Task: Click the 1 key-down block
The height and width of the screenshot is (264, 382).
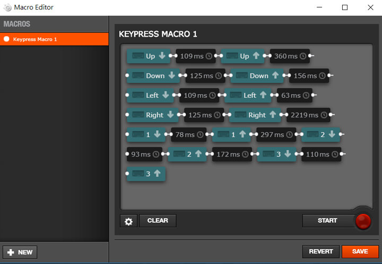Action: [146, 134]
